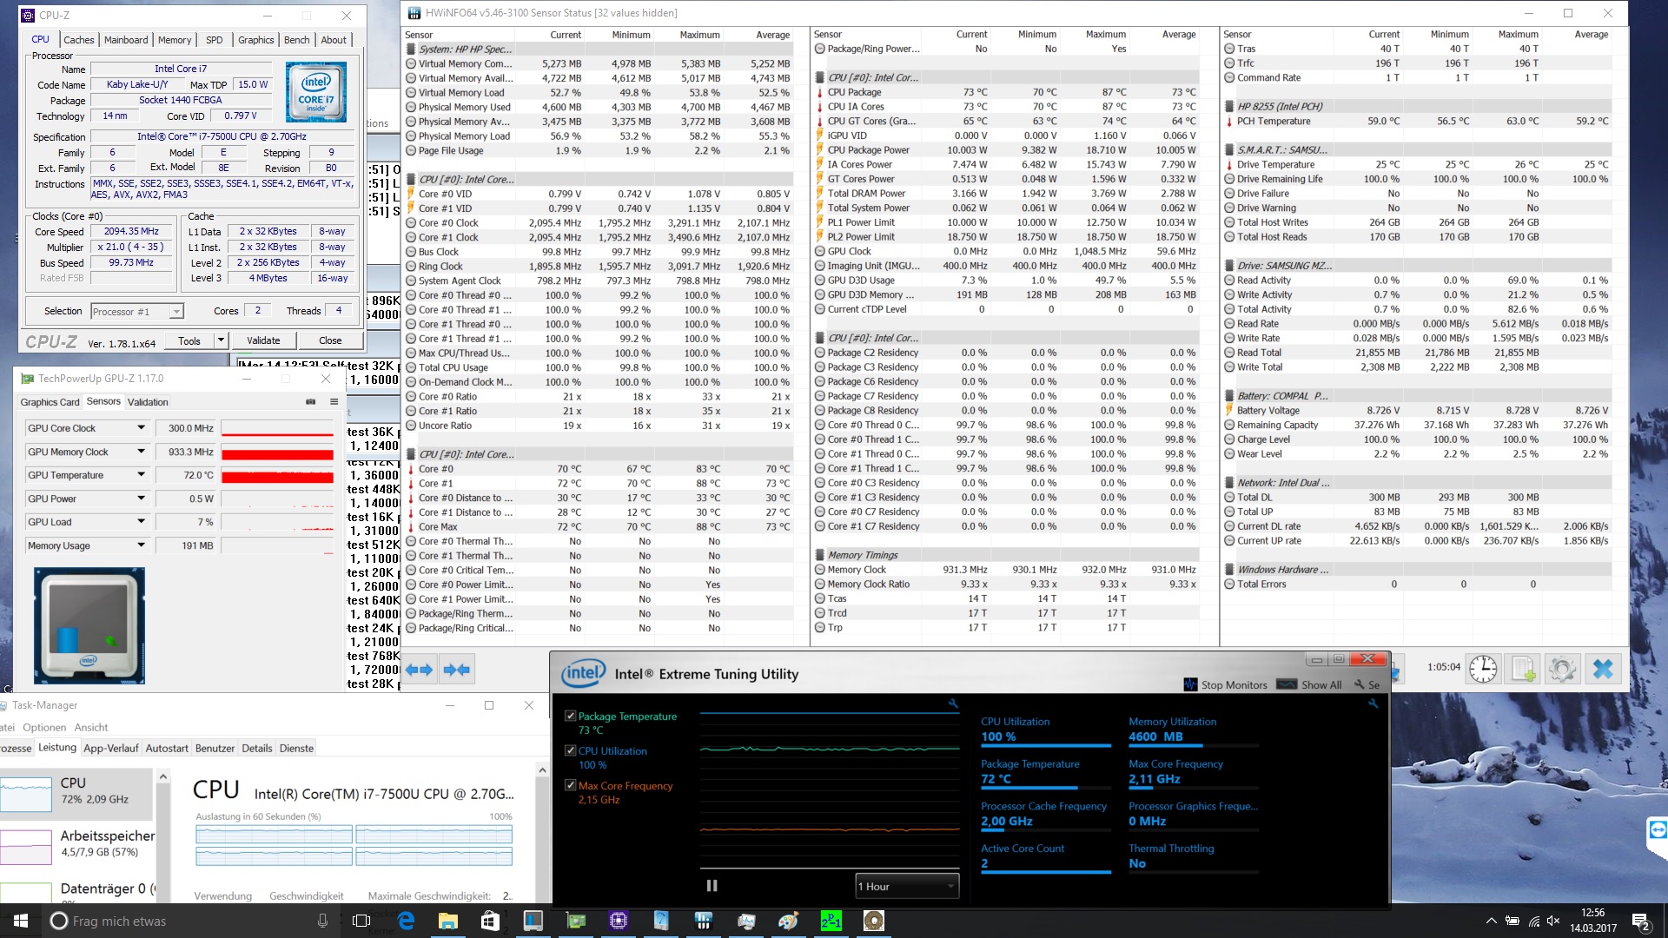Viewport: 1668px width, 938px height.
Task: Toggle Max Core Frequency monitor checkbox
Action: (570, 785)
